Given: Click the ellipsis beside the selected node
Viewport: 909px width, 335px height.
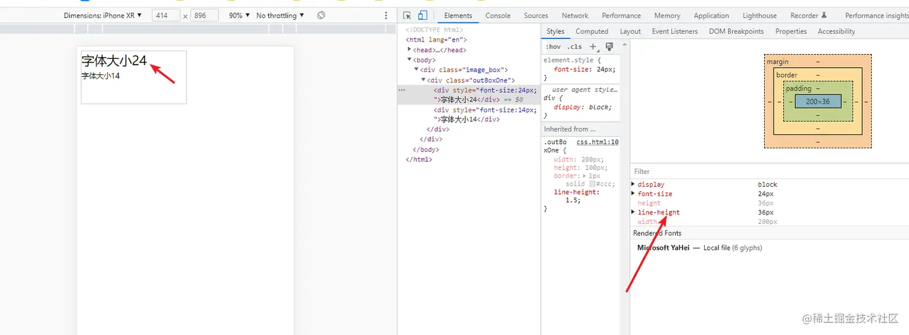Looking at the screenshot, I should coord(402,90).
